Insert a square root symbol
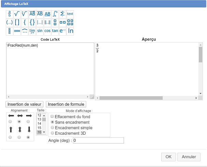The width and height of the screenshot is (207, 167). pos(17,14)
